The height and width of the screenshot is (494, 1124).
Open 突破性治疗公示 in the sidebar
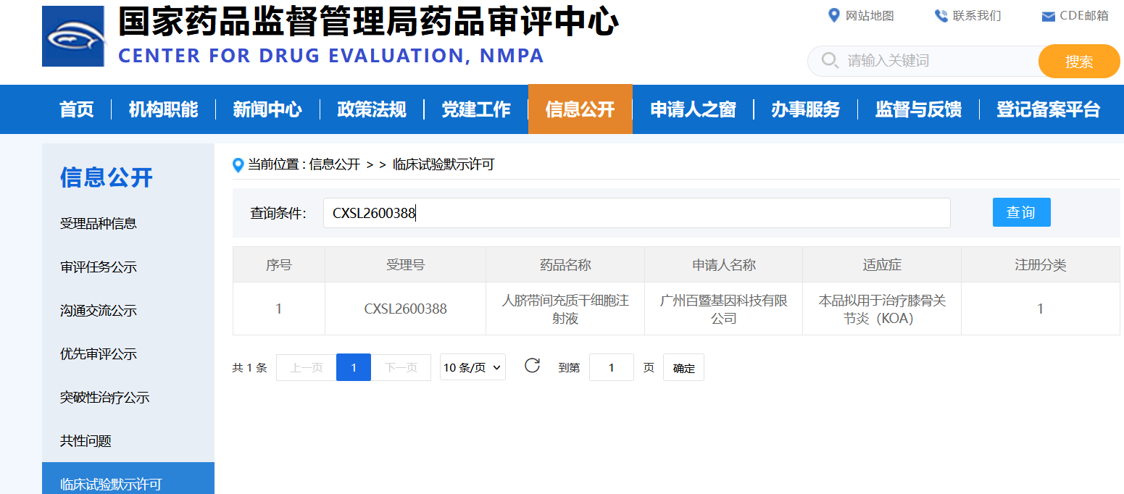(104, 397)
